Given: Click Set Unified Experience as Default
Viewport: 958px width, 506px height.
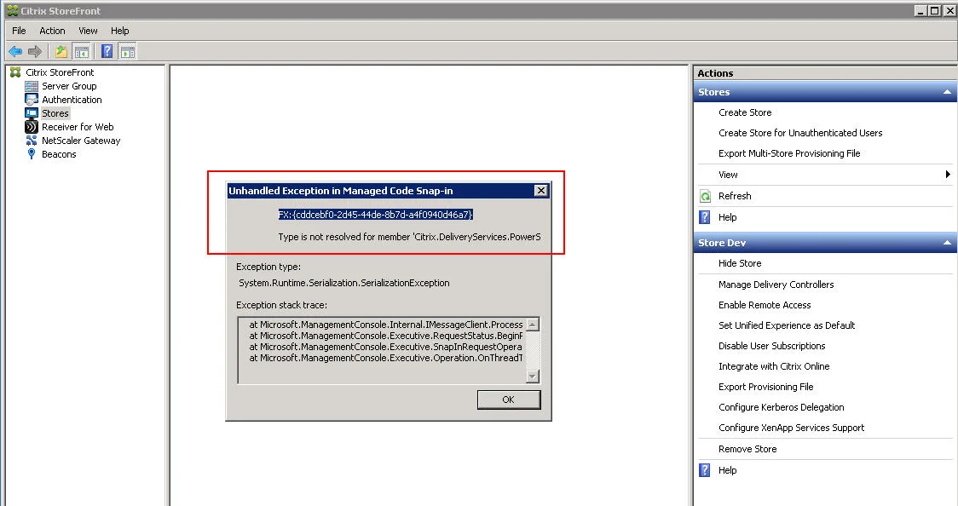Looking at the screenshot, I should pos(787,325).
